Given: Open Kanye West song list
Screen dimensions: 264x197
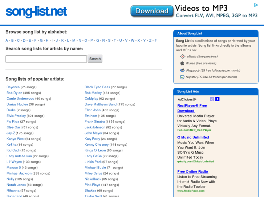Looking at the screenshot, I should [x=16, y=139].
